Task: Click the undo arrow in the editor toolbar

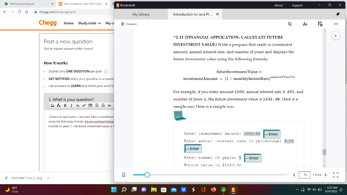Action: (109, 105)
